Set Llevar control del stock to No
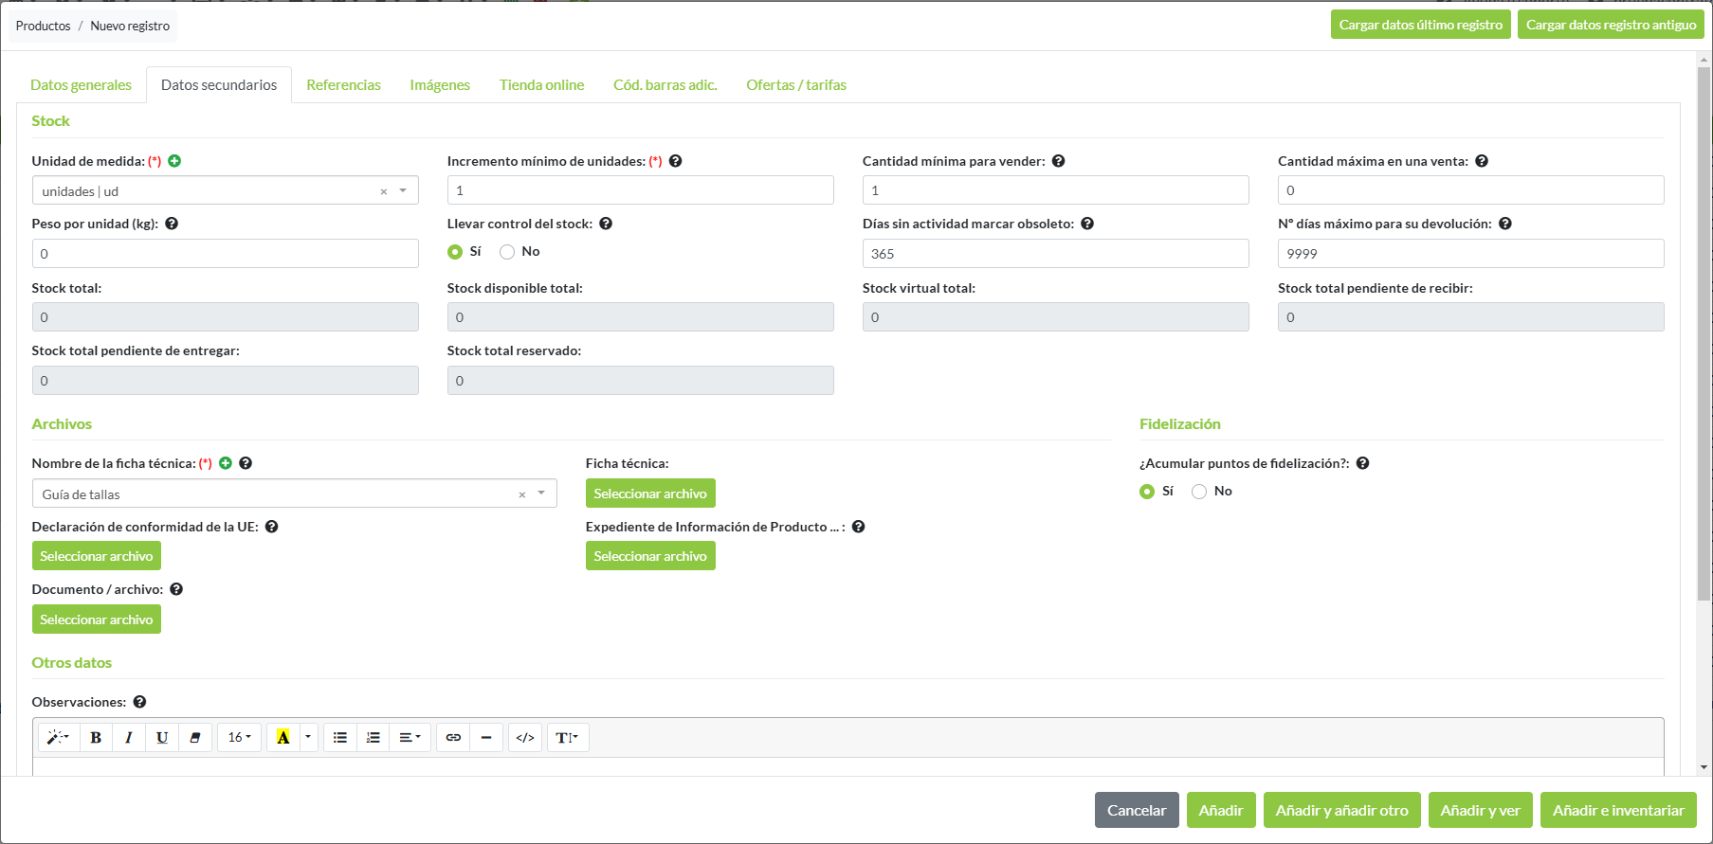The width and height of the screenshot is (1713, 844). 508,252
